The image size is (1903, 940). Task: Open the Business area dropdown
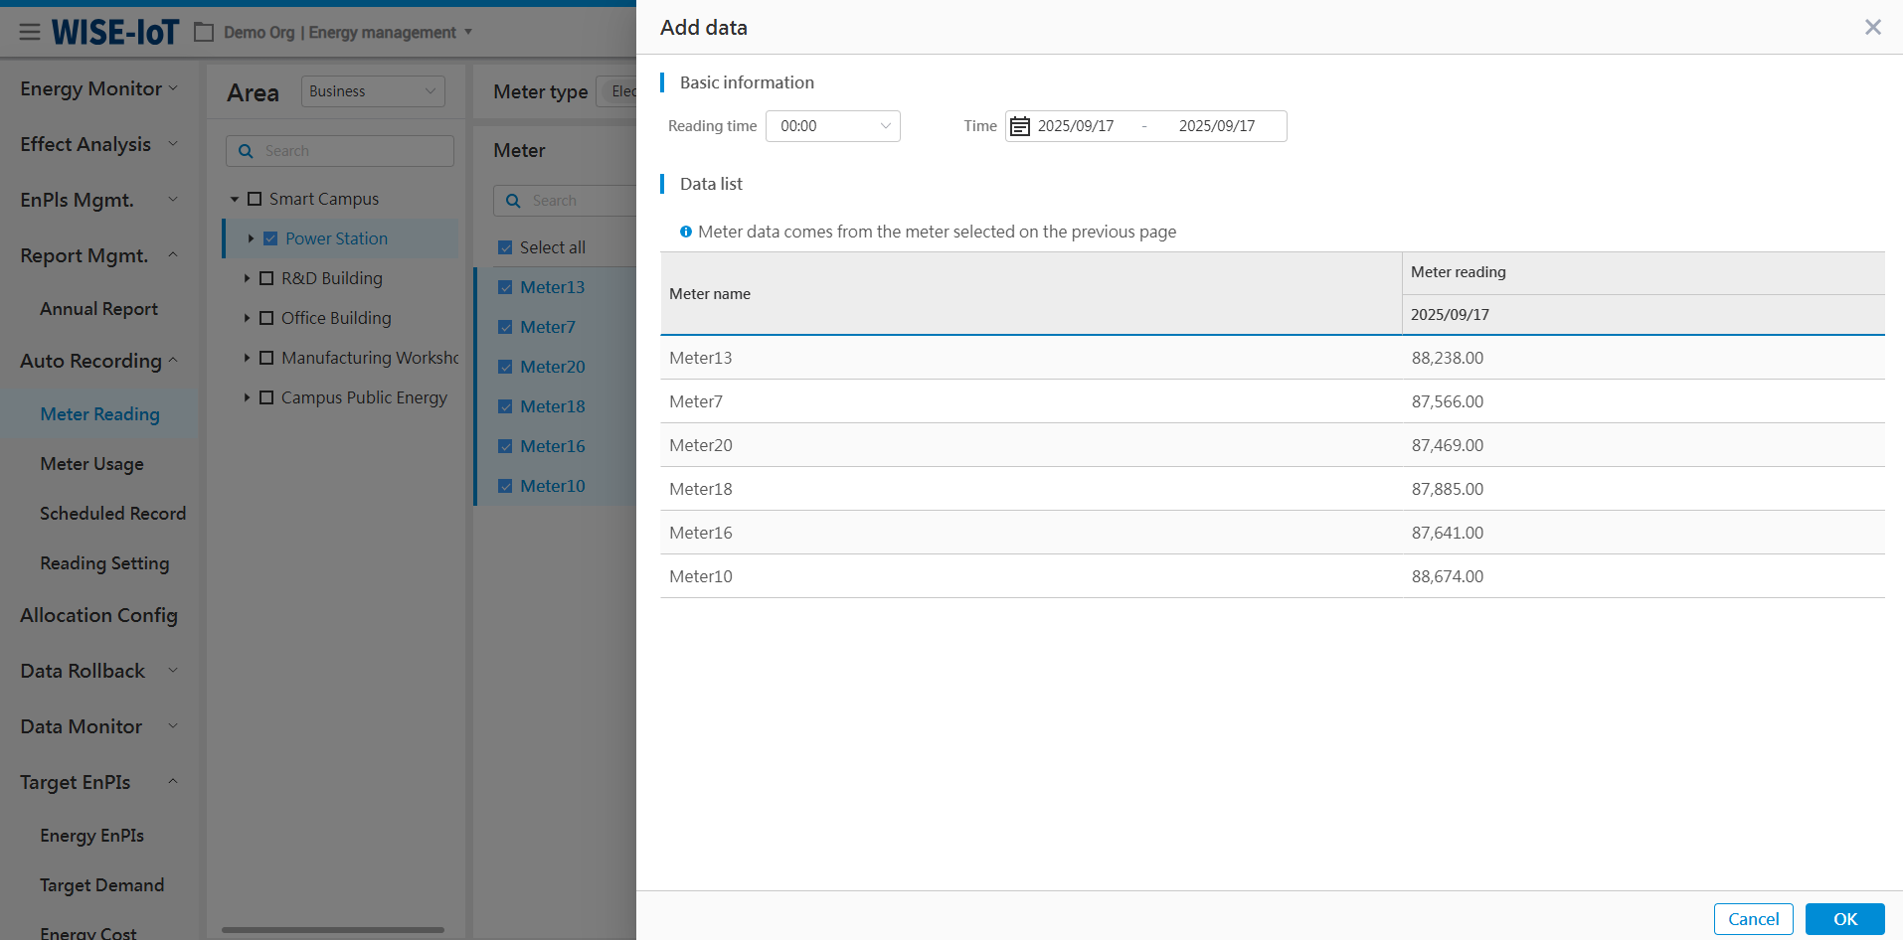[373, 91]
